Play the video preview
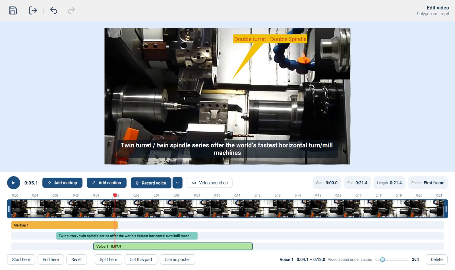This screenshot has height=270, width=455. click(x=14, y=183)
